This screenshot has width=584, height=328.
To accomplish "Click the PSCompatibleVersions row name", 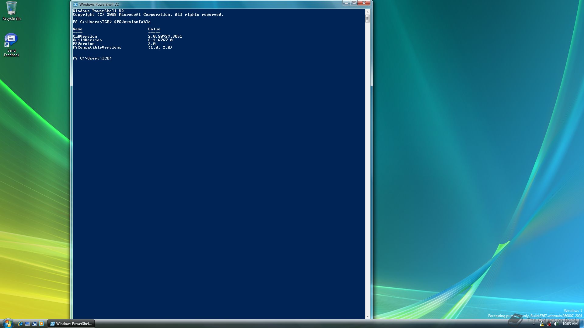I will click(x=97, y=47).
